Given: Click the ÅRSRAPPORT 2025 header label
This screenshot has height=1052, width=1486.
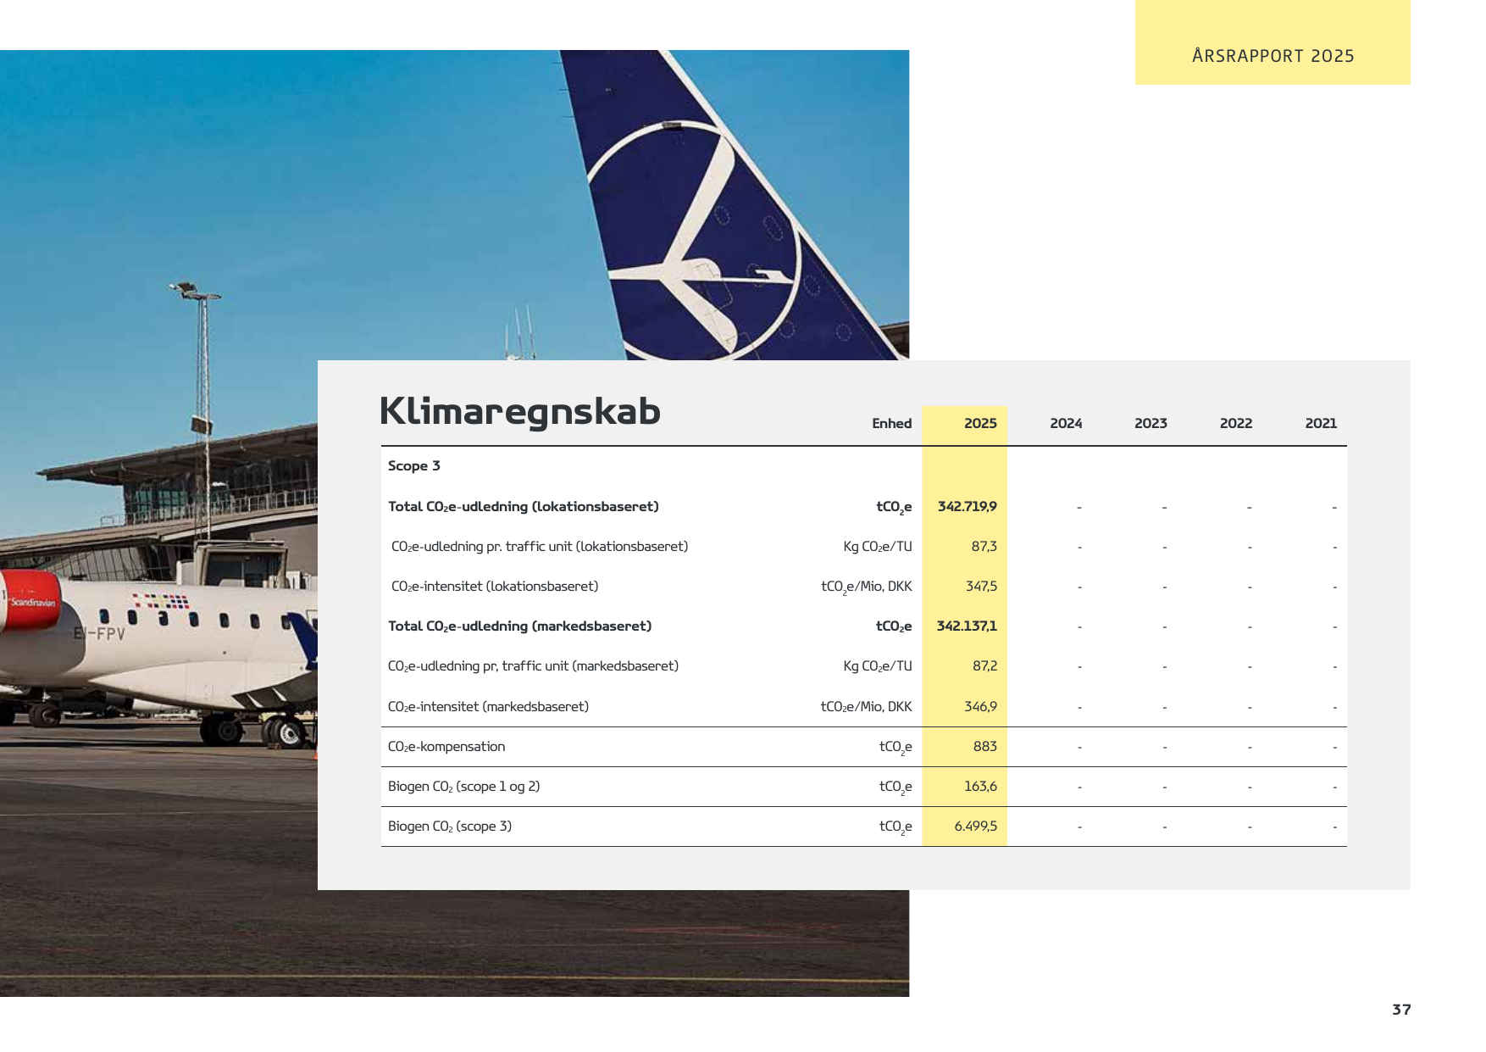Looking at the screenshot, I should coord(1273,56).
